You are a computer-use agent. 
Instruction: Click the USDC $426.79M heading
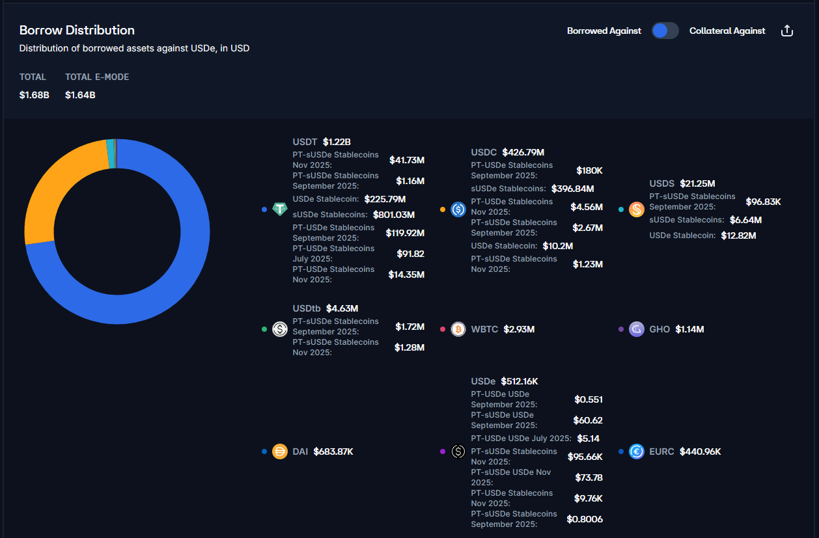point(508,152)
